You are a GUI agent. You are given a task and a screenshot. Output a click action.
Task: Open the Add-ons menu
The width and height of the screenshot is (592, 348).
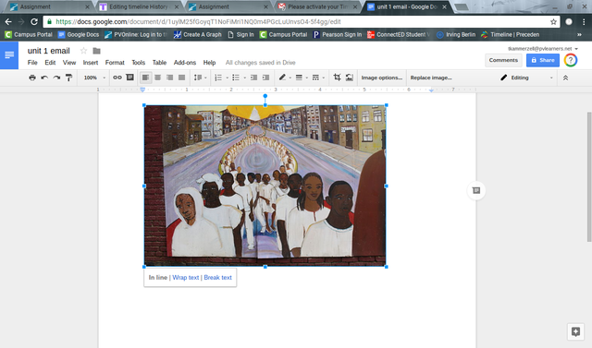click(185, 63)
